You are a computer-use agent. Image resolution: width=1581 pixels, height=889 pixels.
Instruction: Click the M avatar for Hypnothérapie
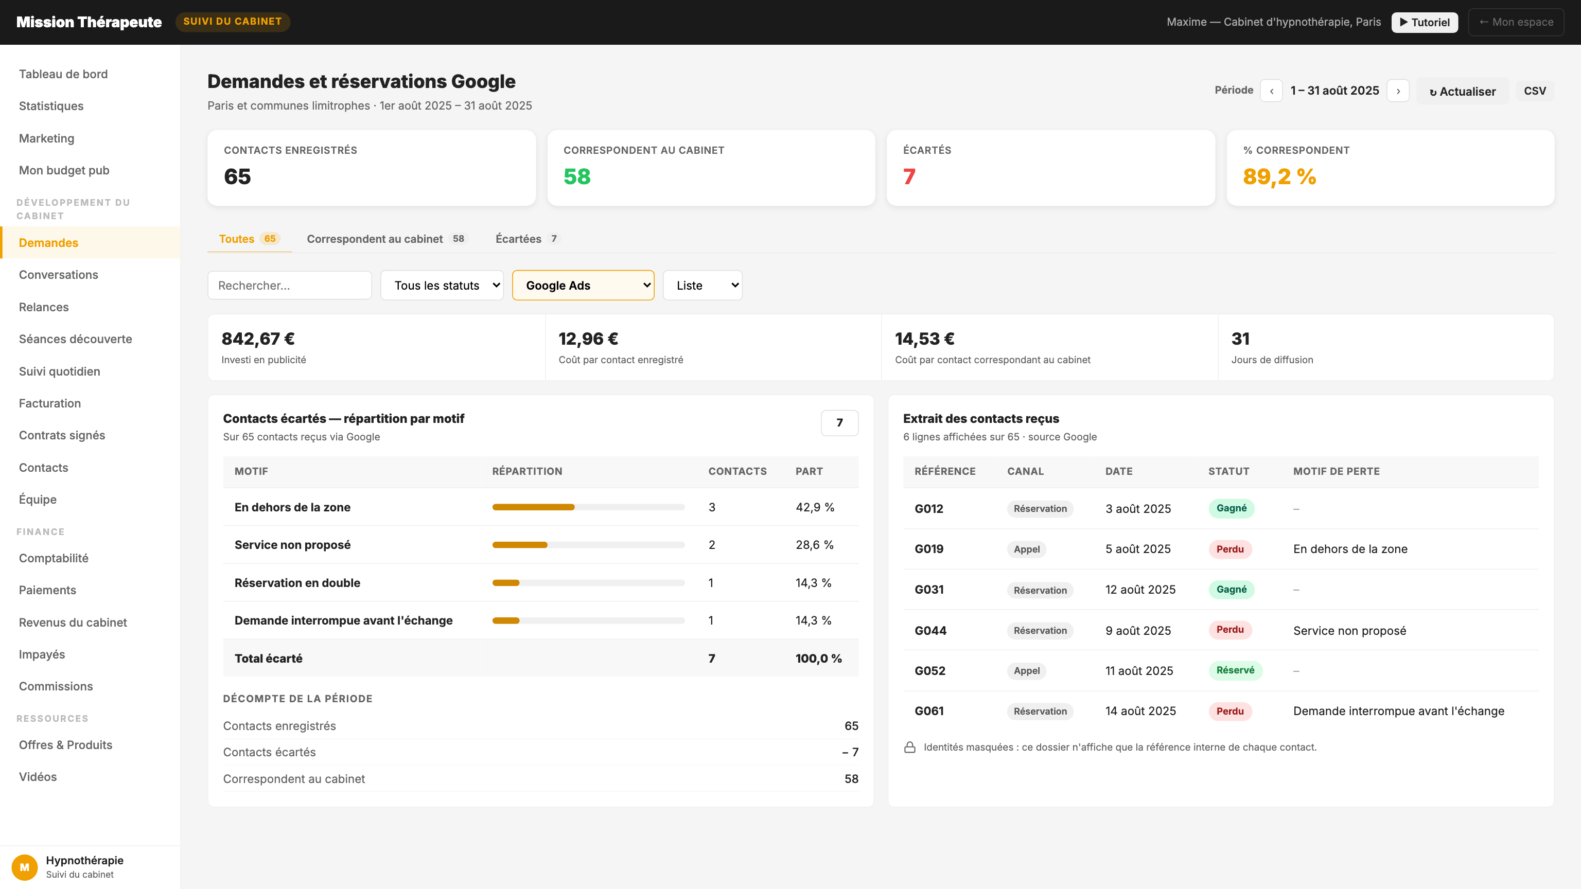[x=25, y=867]
